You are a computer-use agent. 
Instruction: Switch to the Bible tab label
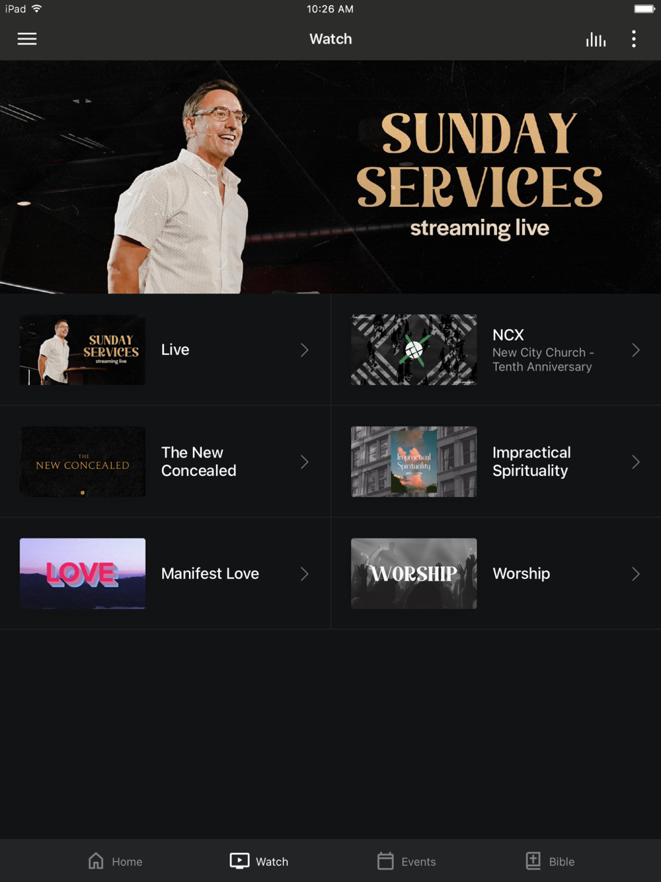[x=562, y=862]
